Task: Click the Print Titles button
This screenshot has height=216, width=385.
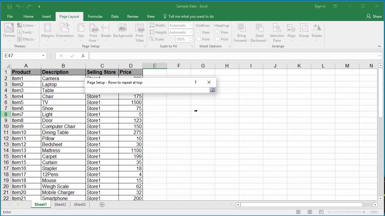Action: [140, 32]
